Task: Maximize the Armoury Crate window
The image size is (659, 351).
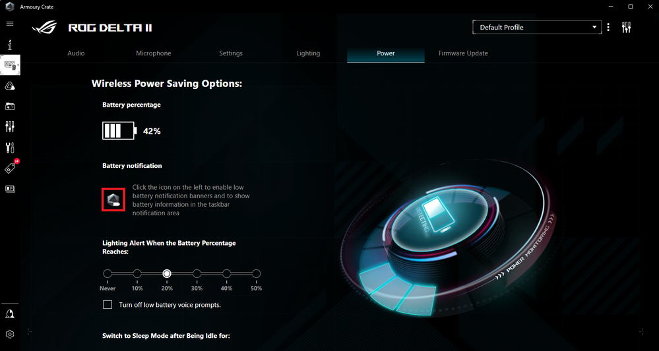Action: pyautogui.click(x=631, y=7)
